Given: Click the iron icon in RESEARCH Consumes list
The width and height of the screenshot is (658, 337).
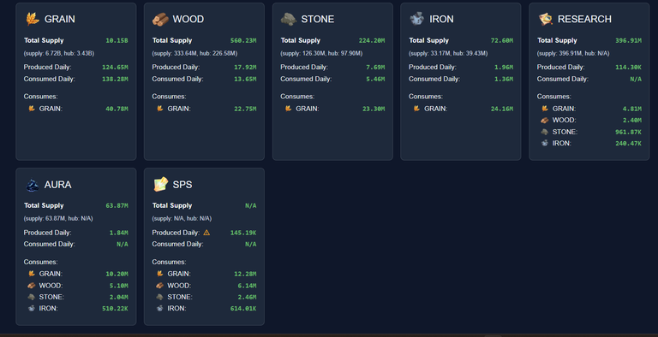Looking at the screenshot, I should (544, 143).
